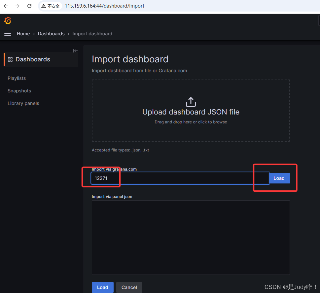320x293 pixels.
Task: Click the Dashboards grid icon in sidebar
Action: coord(10,59)
